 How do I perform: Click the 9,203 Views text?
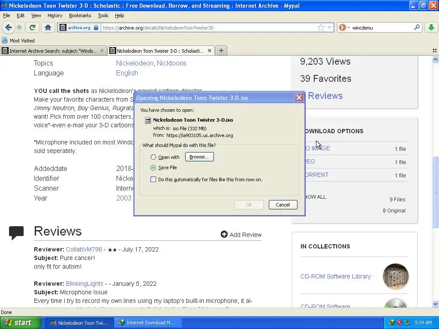click(x=325, y=62)
